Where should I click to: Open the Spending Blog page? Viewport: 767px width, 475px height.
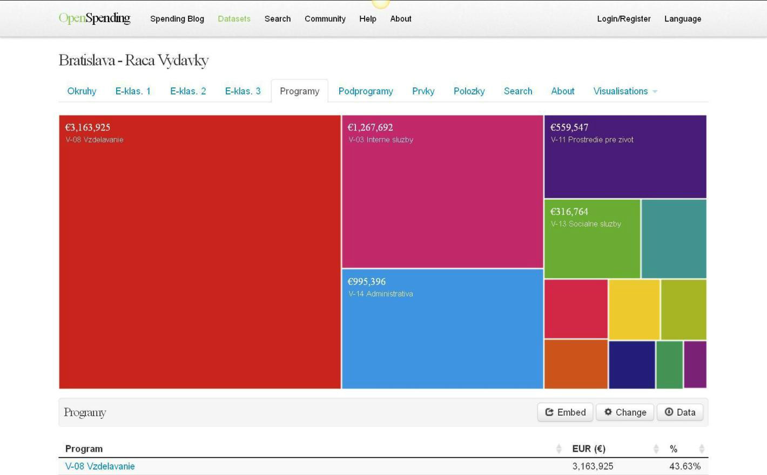[x=177, y=19]
